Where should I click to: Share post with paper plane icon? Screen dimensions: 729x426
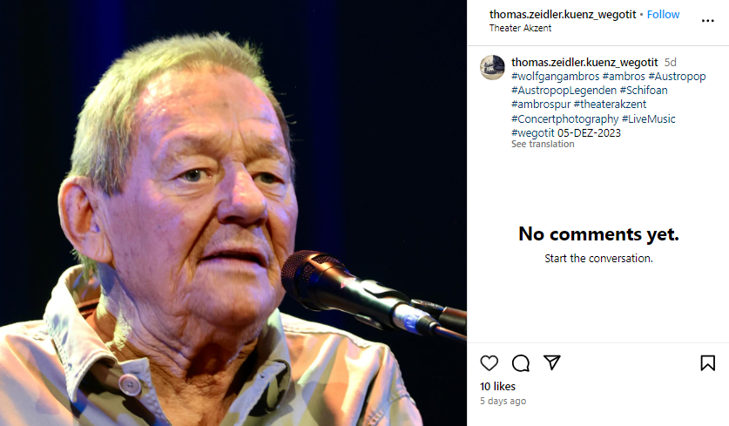pos(552,362)
